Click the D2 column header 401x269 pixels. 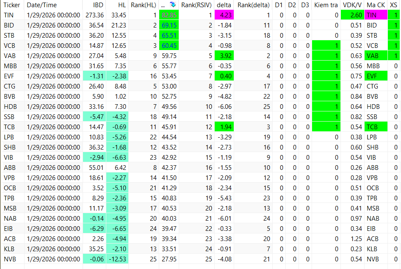click(292, 5)
